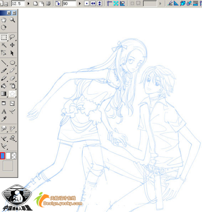Select the Line tool
Image resolution: width=202 pixels, height=212 pixels.
(4, 63)
